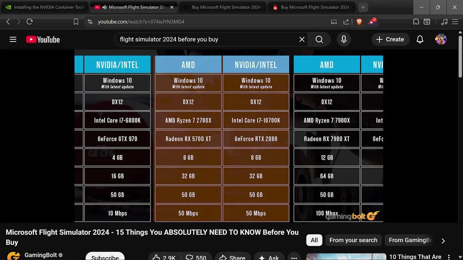
Task: Go back to the previous page
Action: (x=8, y=22)
